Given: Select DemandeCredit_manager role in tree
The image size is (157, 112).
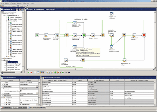Looking at the screenshot, I should (x=14, y=64).
